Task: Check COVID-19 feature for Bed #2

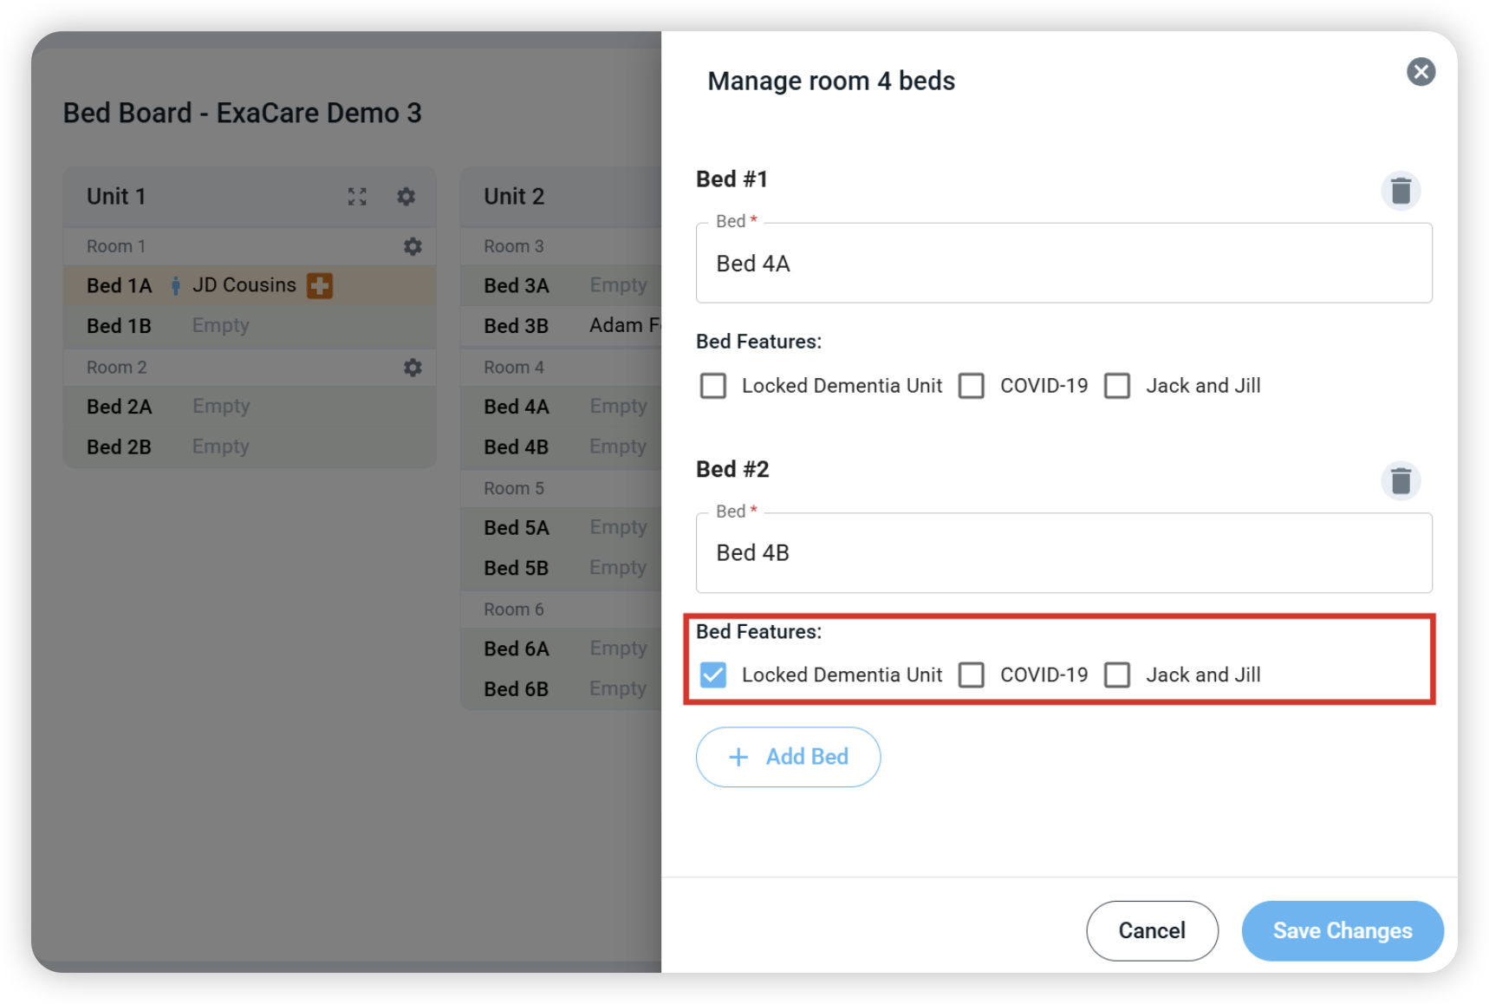Action: tap(972, 675)
